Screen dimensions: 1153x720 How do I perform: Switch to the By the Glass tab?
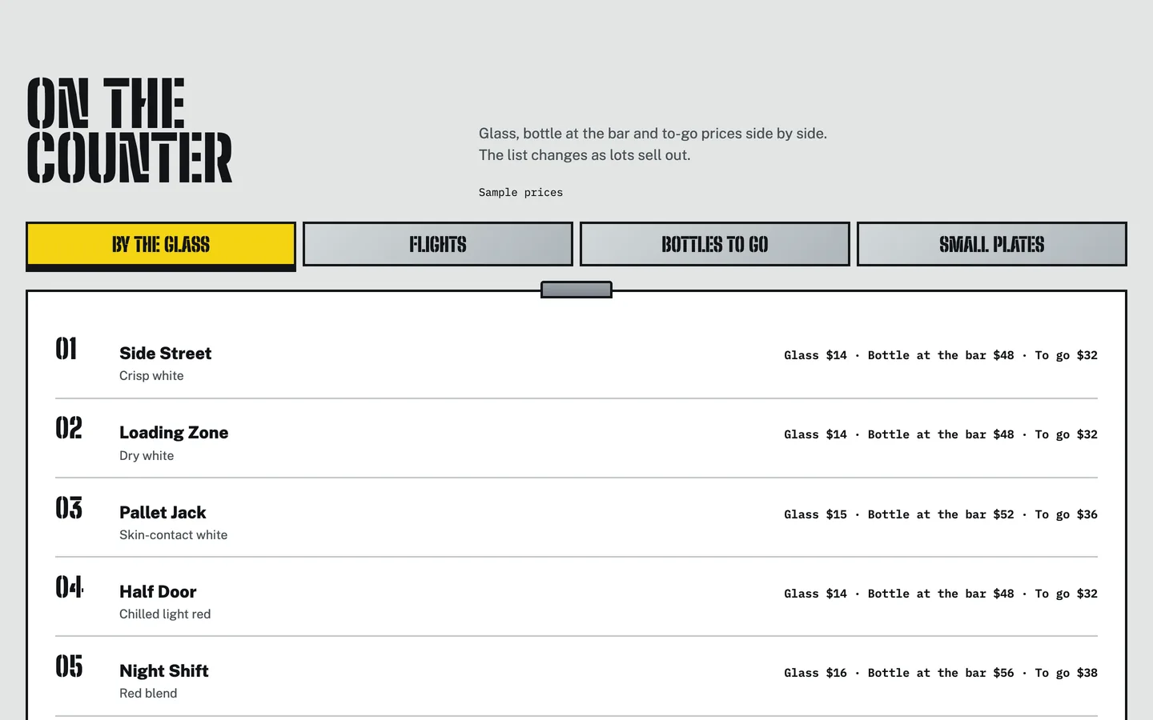coord(161,245)
